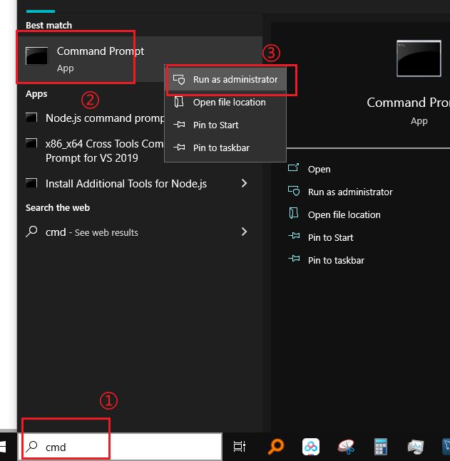Screen dimensions: 450x461
Task: Open the Baidu Netdisk cloud icon
Action: [x=310, y=447]
